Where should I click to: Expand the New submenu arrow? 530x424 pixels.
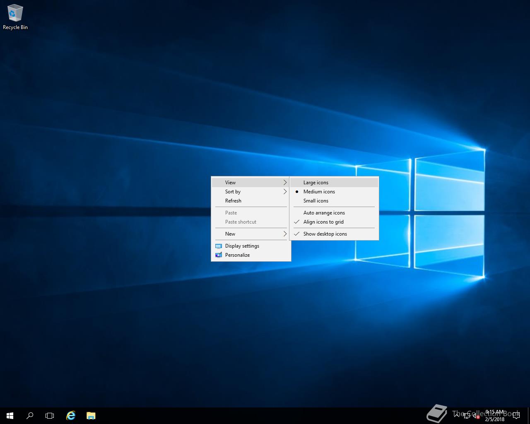tap(285, 234)
